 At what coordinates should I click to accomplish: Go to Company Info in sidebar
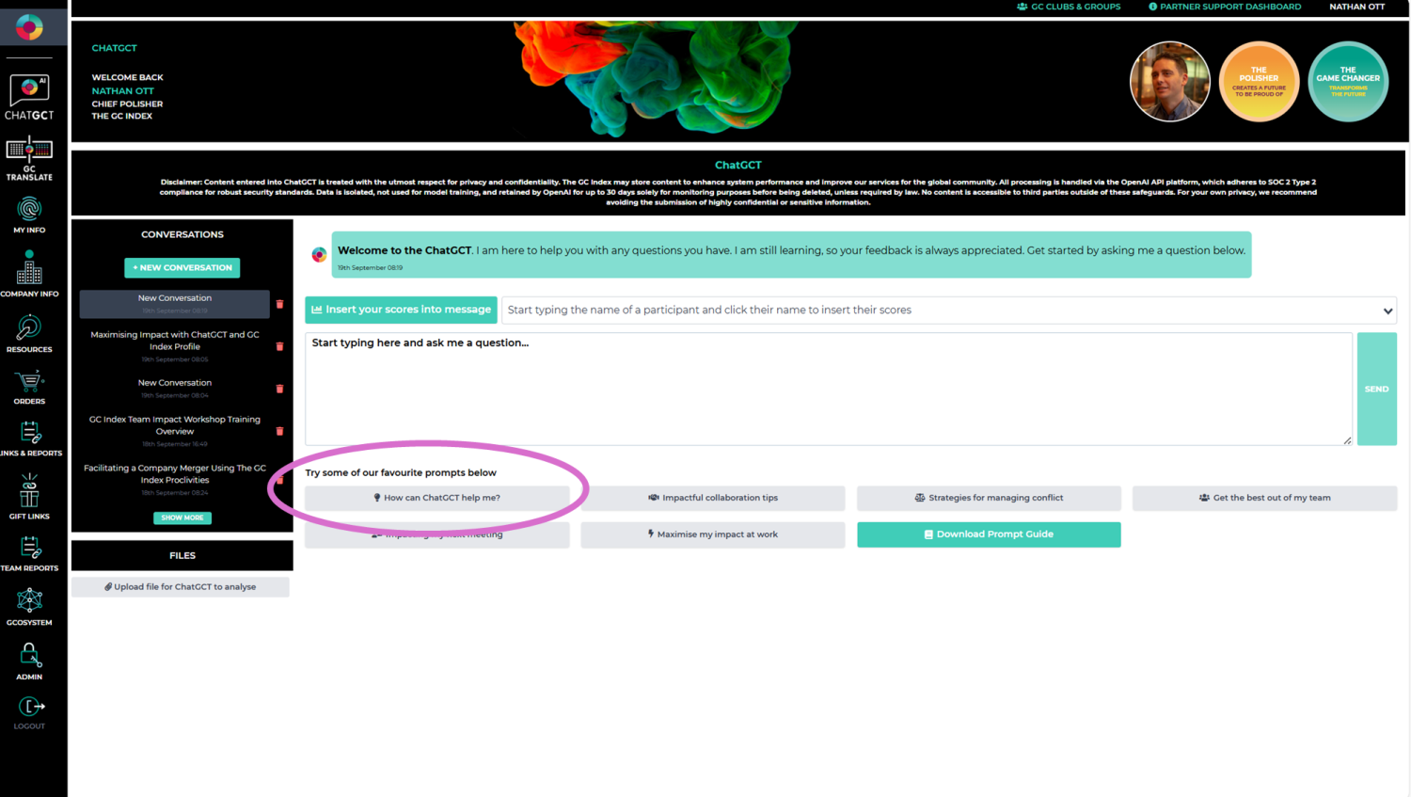coord(29,274)
